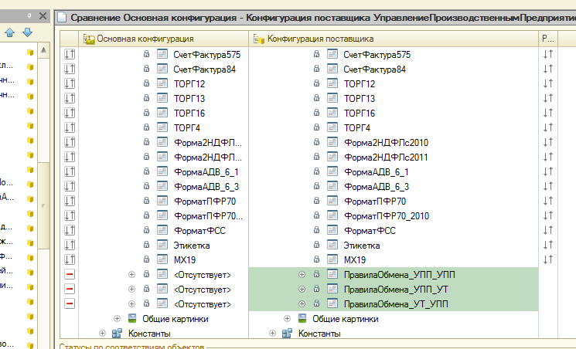Select Этикетка in main configuration

pos(192,246)
